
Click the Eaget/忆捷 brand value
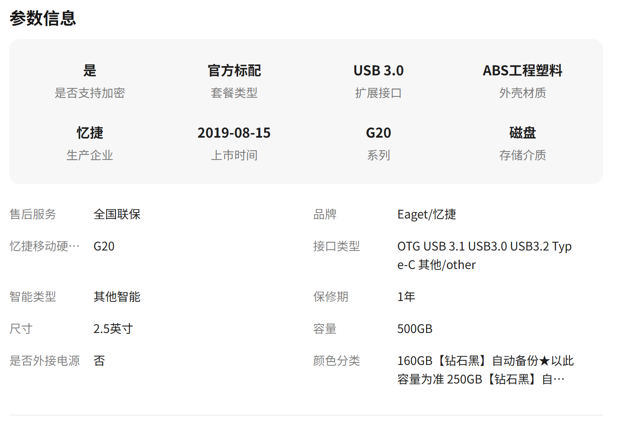click(x=427, y=215)
